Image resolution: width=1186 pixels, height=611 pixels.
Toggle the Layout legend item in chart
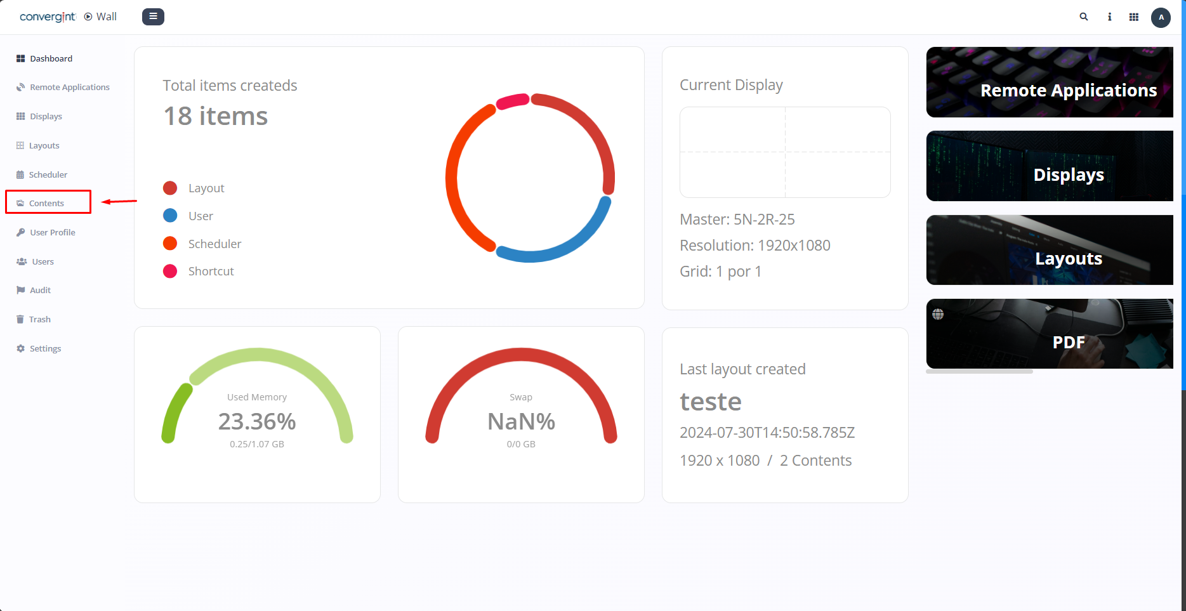click(x=206, y=188)
